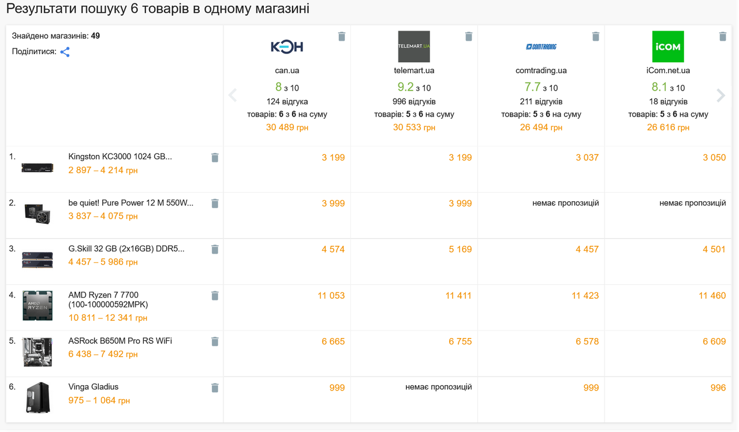Image resolution: width=739 pixels, height=432 pixels.
Task: Remove ASRock B650M Pro RS WiFi
Action: [215, 341]
